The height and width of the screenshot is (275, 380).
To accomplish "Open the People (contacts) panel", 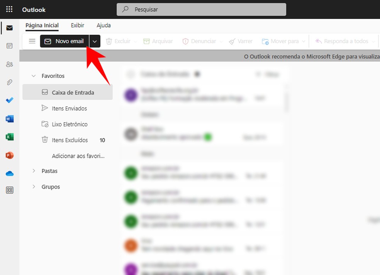I will click(x=10, y=64).
